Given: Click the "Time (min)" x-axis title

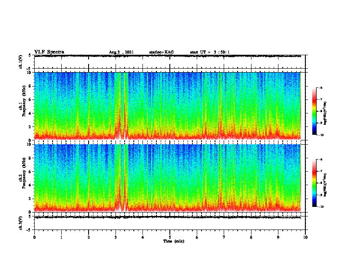Looking at the screenshot, I should tap(174, 241).
